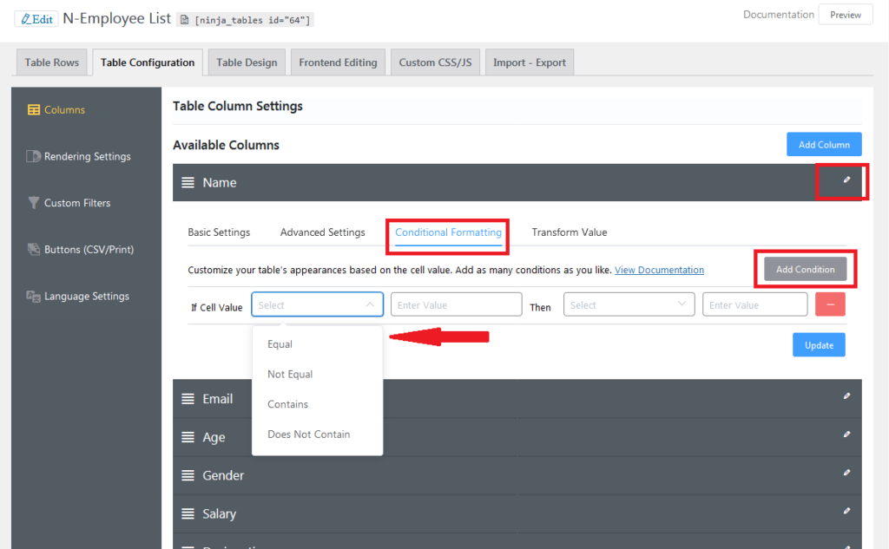Open the If Cell Value select dropdown

317,304
